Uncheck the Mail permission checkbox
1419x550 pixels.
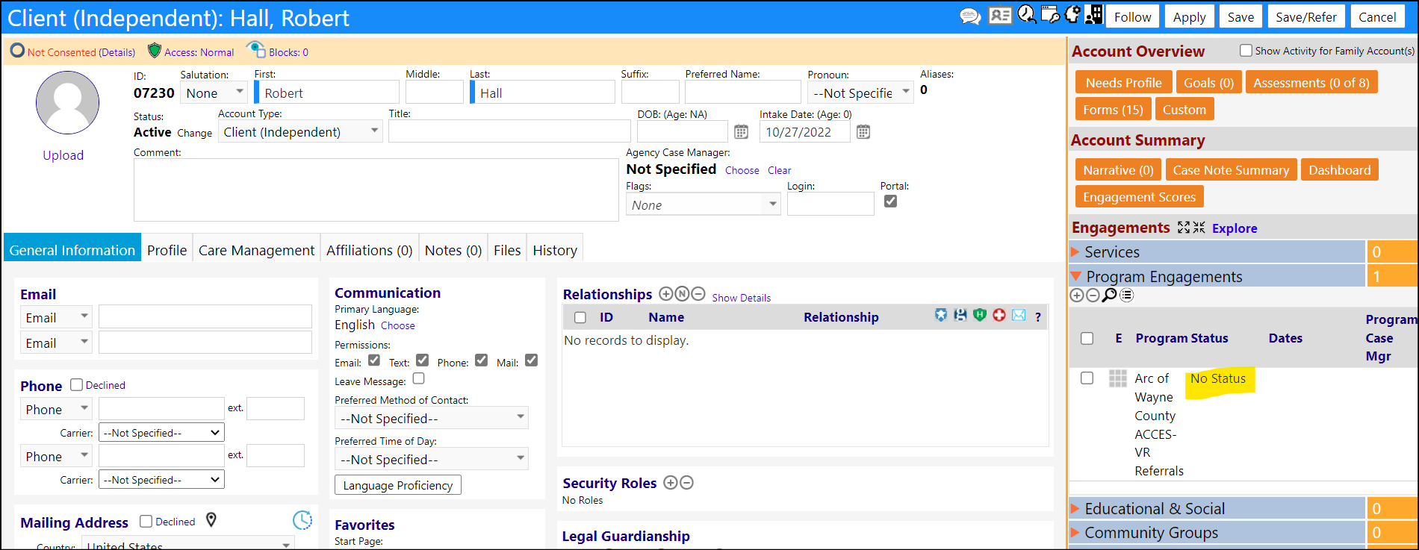(x=532, y=360)
